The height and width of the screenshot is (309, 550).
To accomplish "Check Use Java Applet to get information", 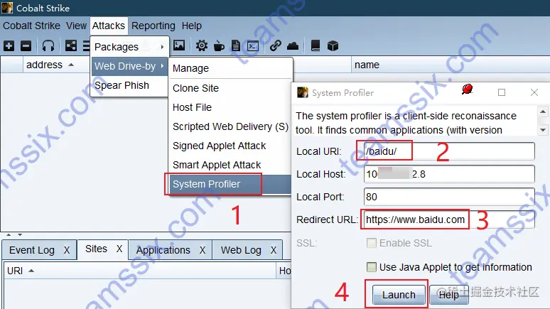I will [372, 267].
